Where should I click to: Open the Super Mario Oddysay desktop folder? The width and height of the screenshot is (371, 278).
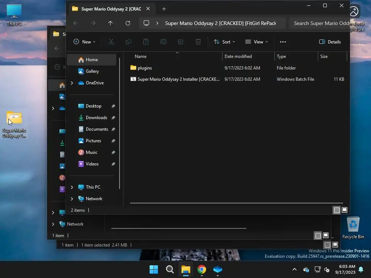pyautogui.click(x=14, y=124)
